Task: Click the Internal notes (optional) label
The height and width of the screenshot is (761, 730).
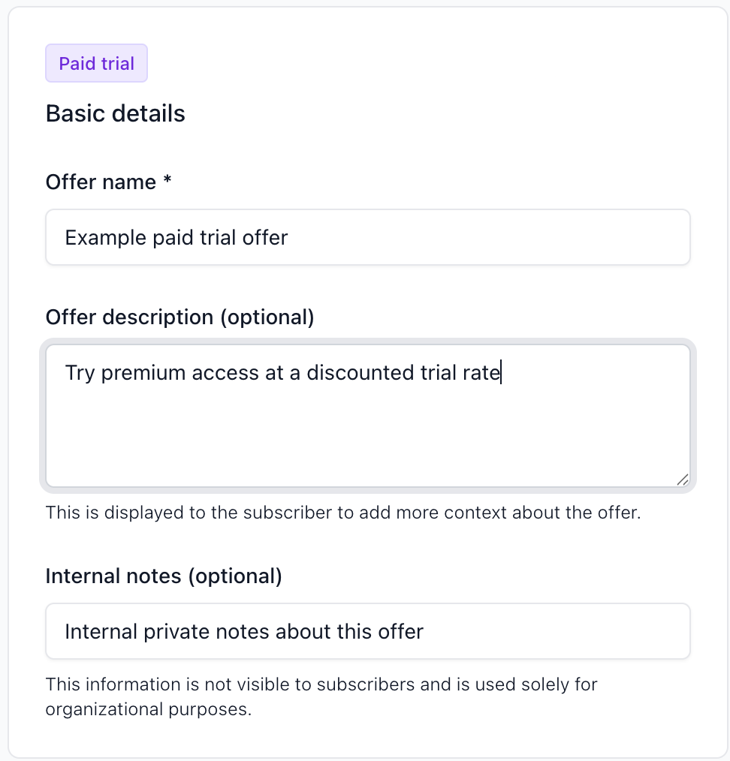Action: pos(164,576)
